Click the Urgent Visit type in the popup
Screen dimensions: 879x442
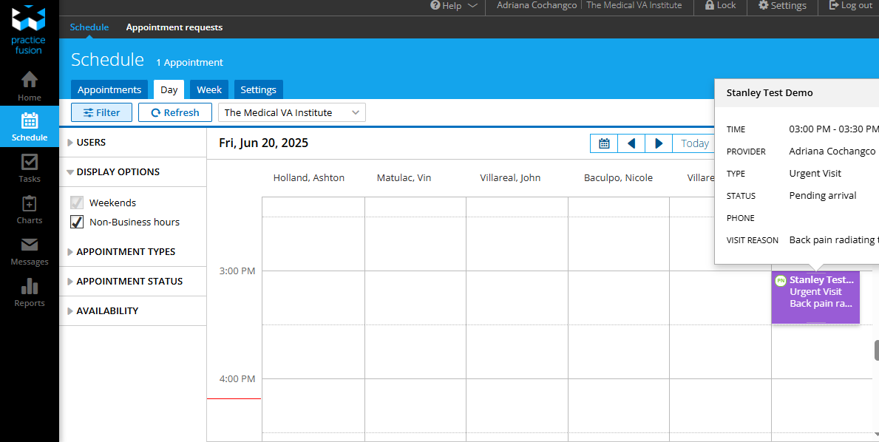pos(815,173)
